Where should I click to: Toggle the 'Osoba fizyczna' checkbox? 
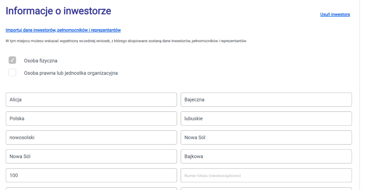(13, 60)
